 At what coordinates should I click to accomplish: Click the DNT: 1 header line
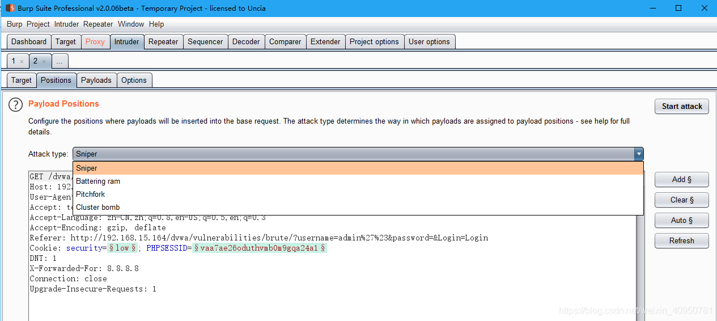click(x=43, y=258)
